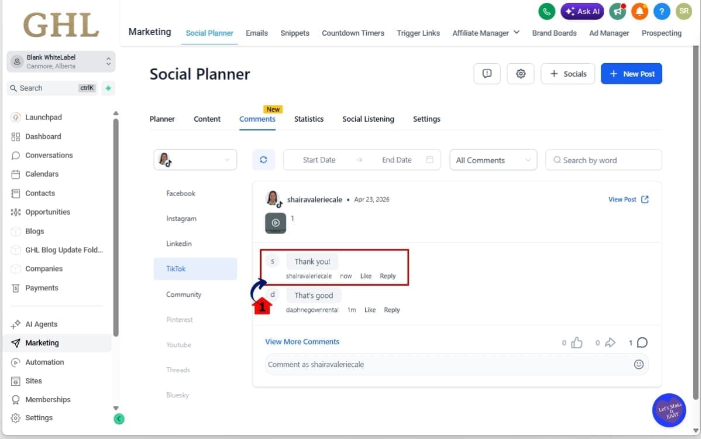
Task: Open Prospecting tab
Action: pos(662,33)
